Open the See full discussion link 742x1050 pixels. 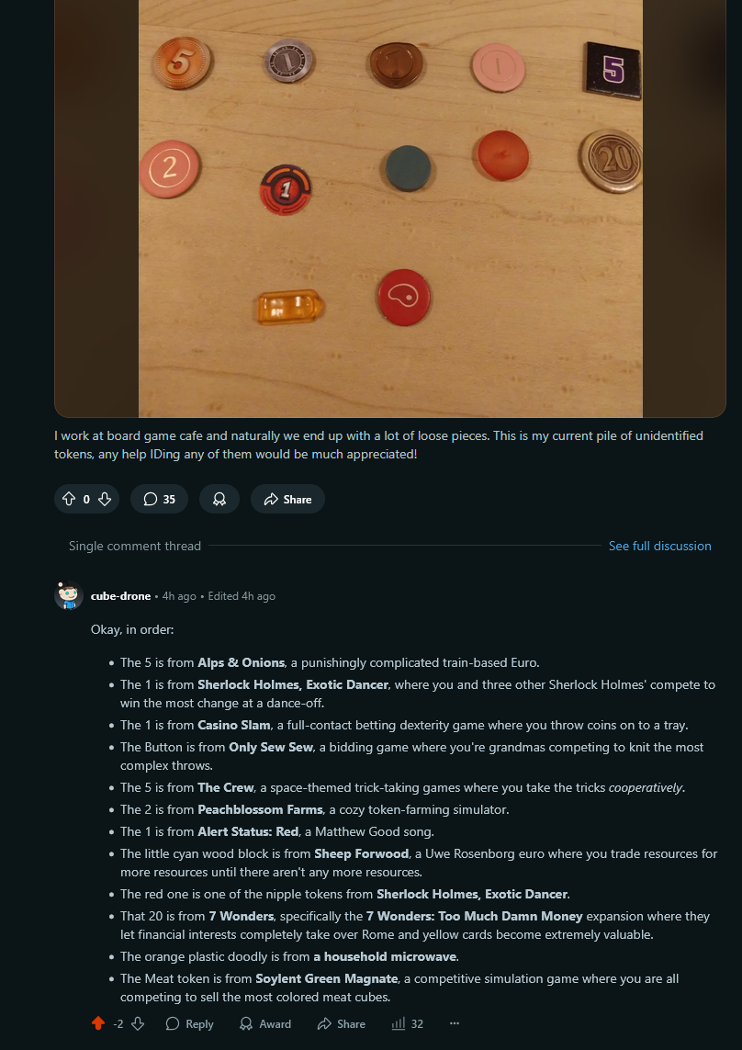point(659,546)
